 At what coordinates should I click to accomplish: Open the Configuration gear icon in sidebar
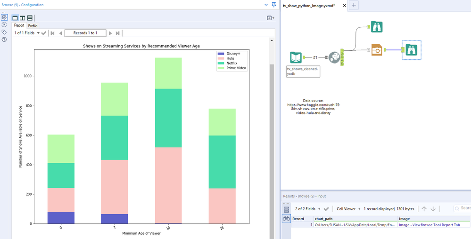point(4,18)
